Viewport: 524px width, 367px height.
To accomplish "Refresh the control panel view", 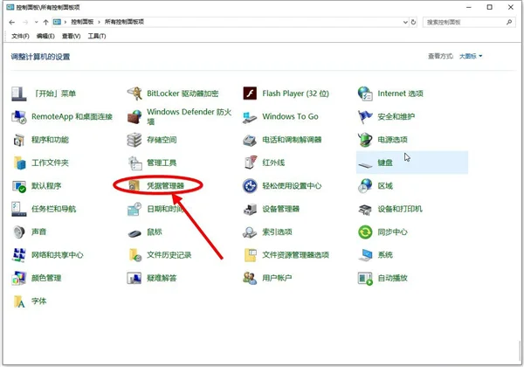I will point(413,22).
